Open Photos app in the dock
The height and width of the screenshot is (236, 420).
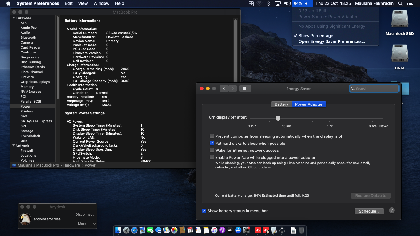tap(174, 230)
